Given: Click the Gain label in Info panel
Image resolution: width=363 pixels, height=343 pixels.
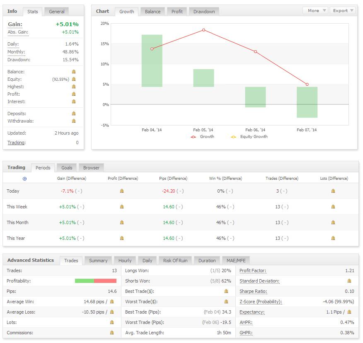Looking at the screenshot, I should 15,24.
